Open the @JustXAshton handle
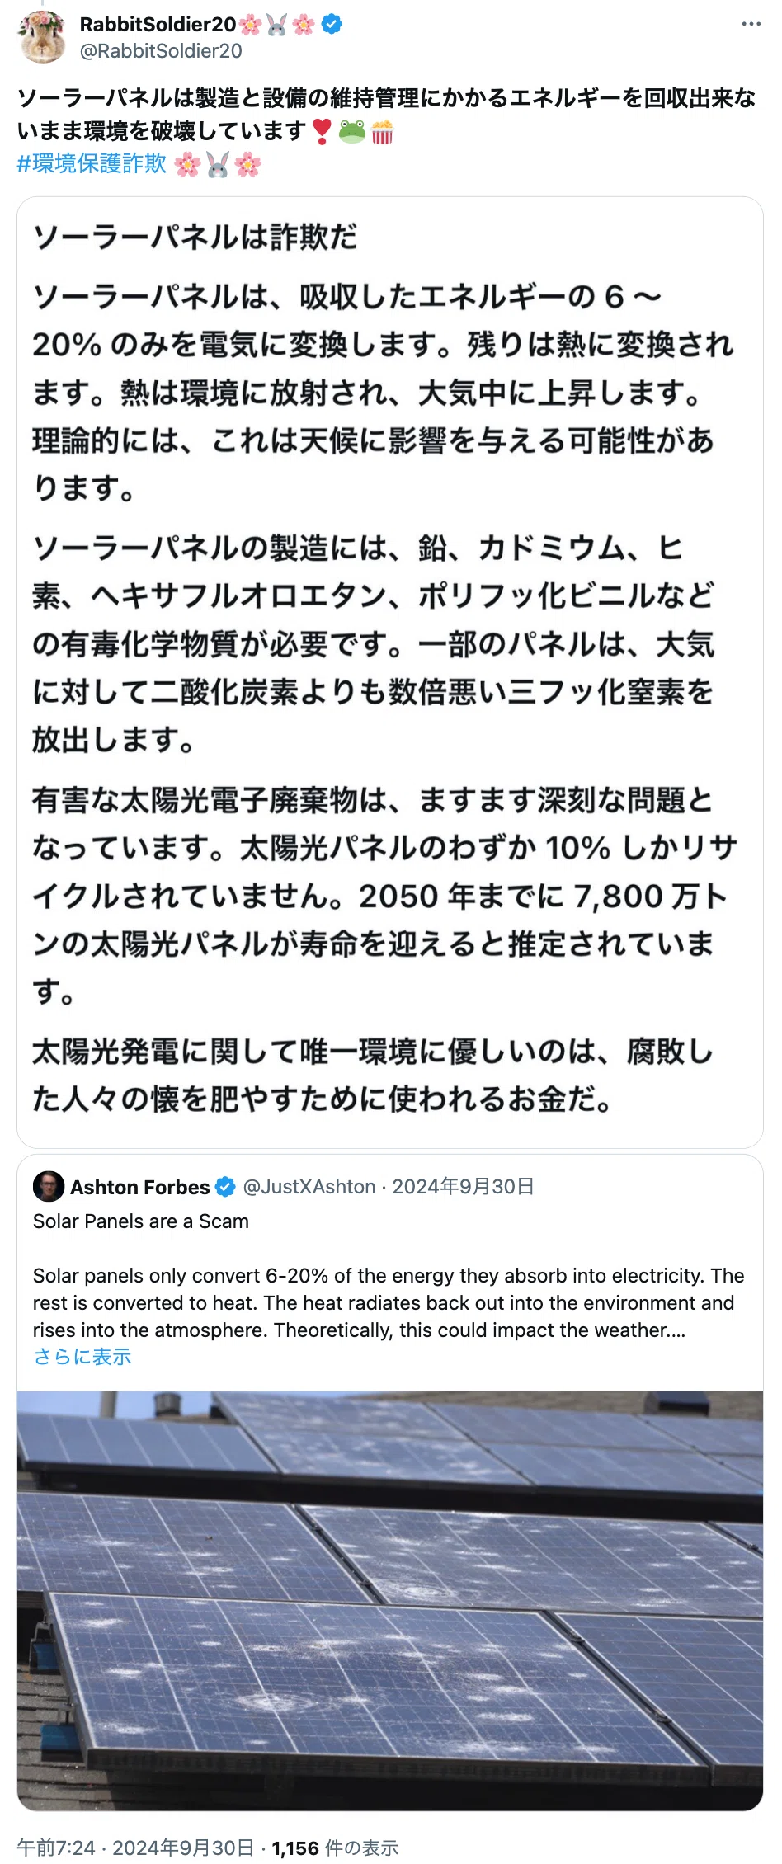Image resolution: width=782 pixels, height=1864 pixels. pyautogui.click(x=309, y=1187)
